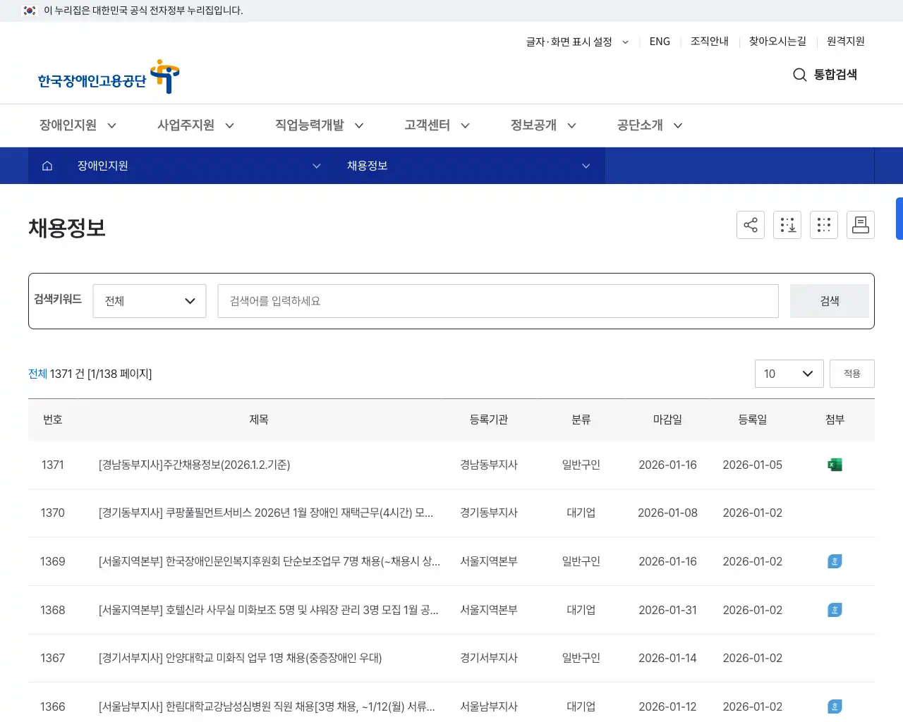Print the page using the printer icon
Viewport: 903px width, 722px height.
coord(861,225)
